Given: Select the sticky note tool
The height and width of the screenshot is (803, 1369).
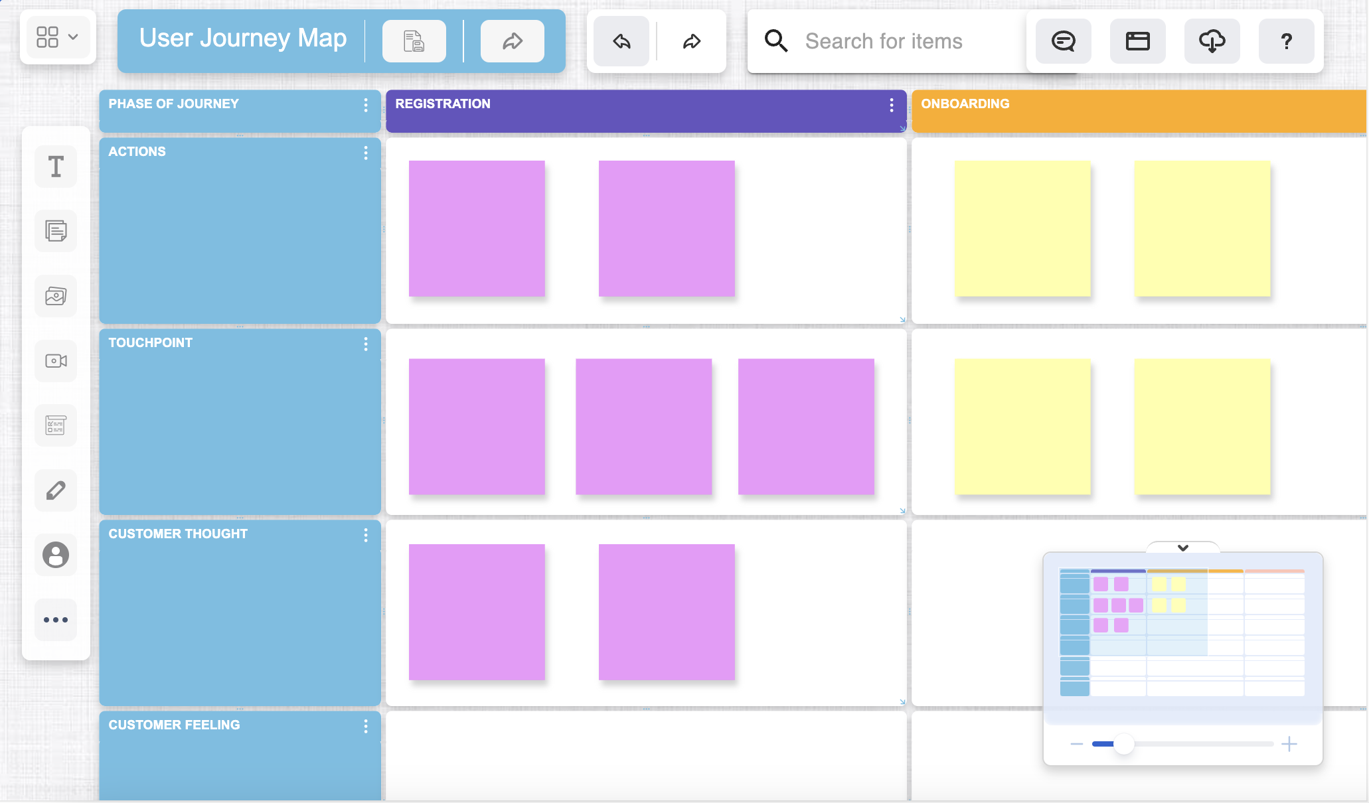Looking at the screenshot, I should 56,231.
